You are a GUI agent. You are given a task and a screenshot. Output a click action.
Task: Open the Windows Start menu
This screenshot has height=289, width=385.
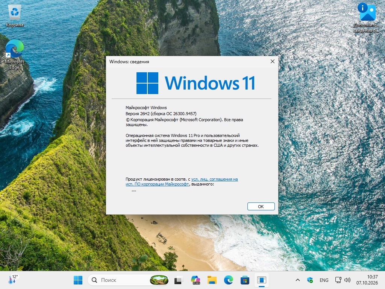(78, 280)
